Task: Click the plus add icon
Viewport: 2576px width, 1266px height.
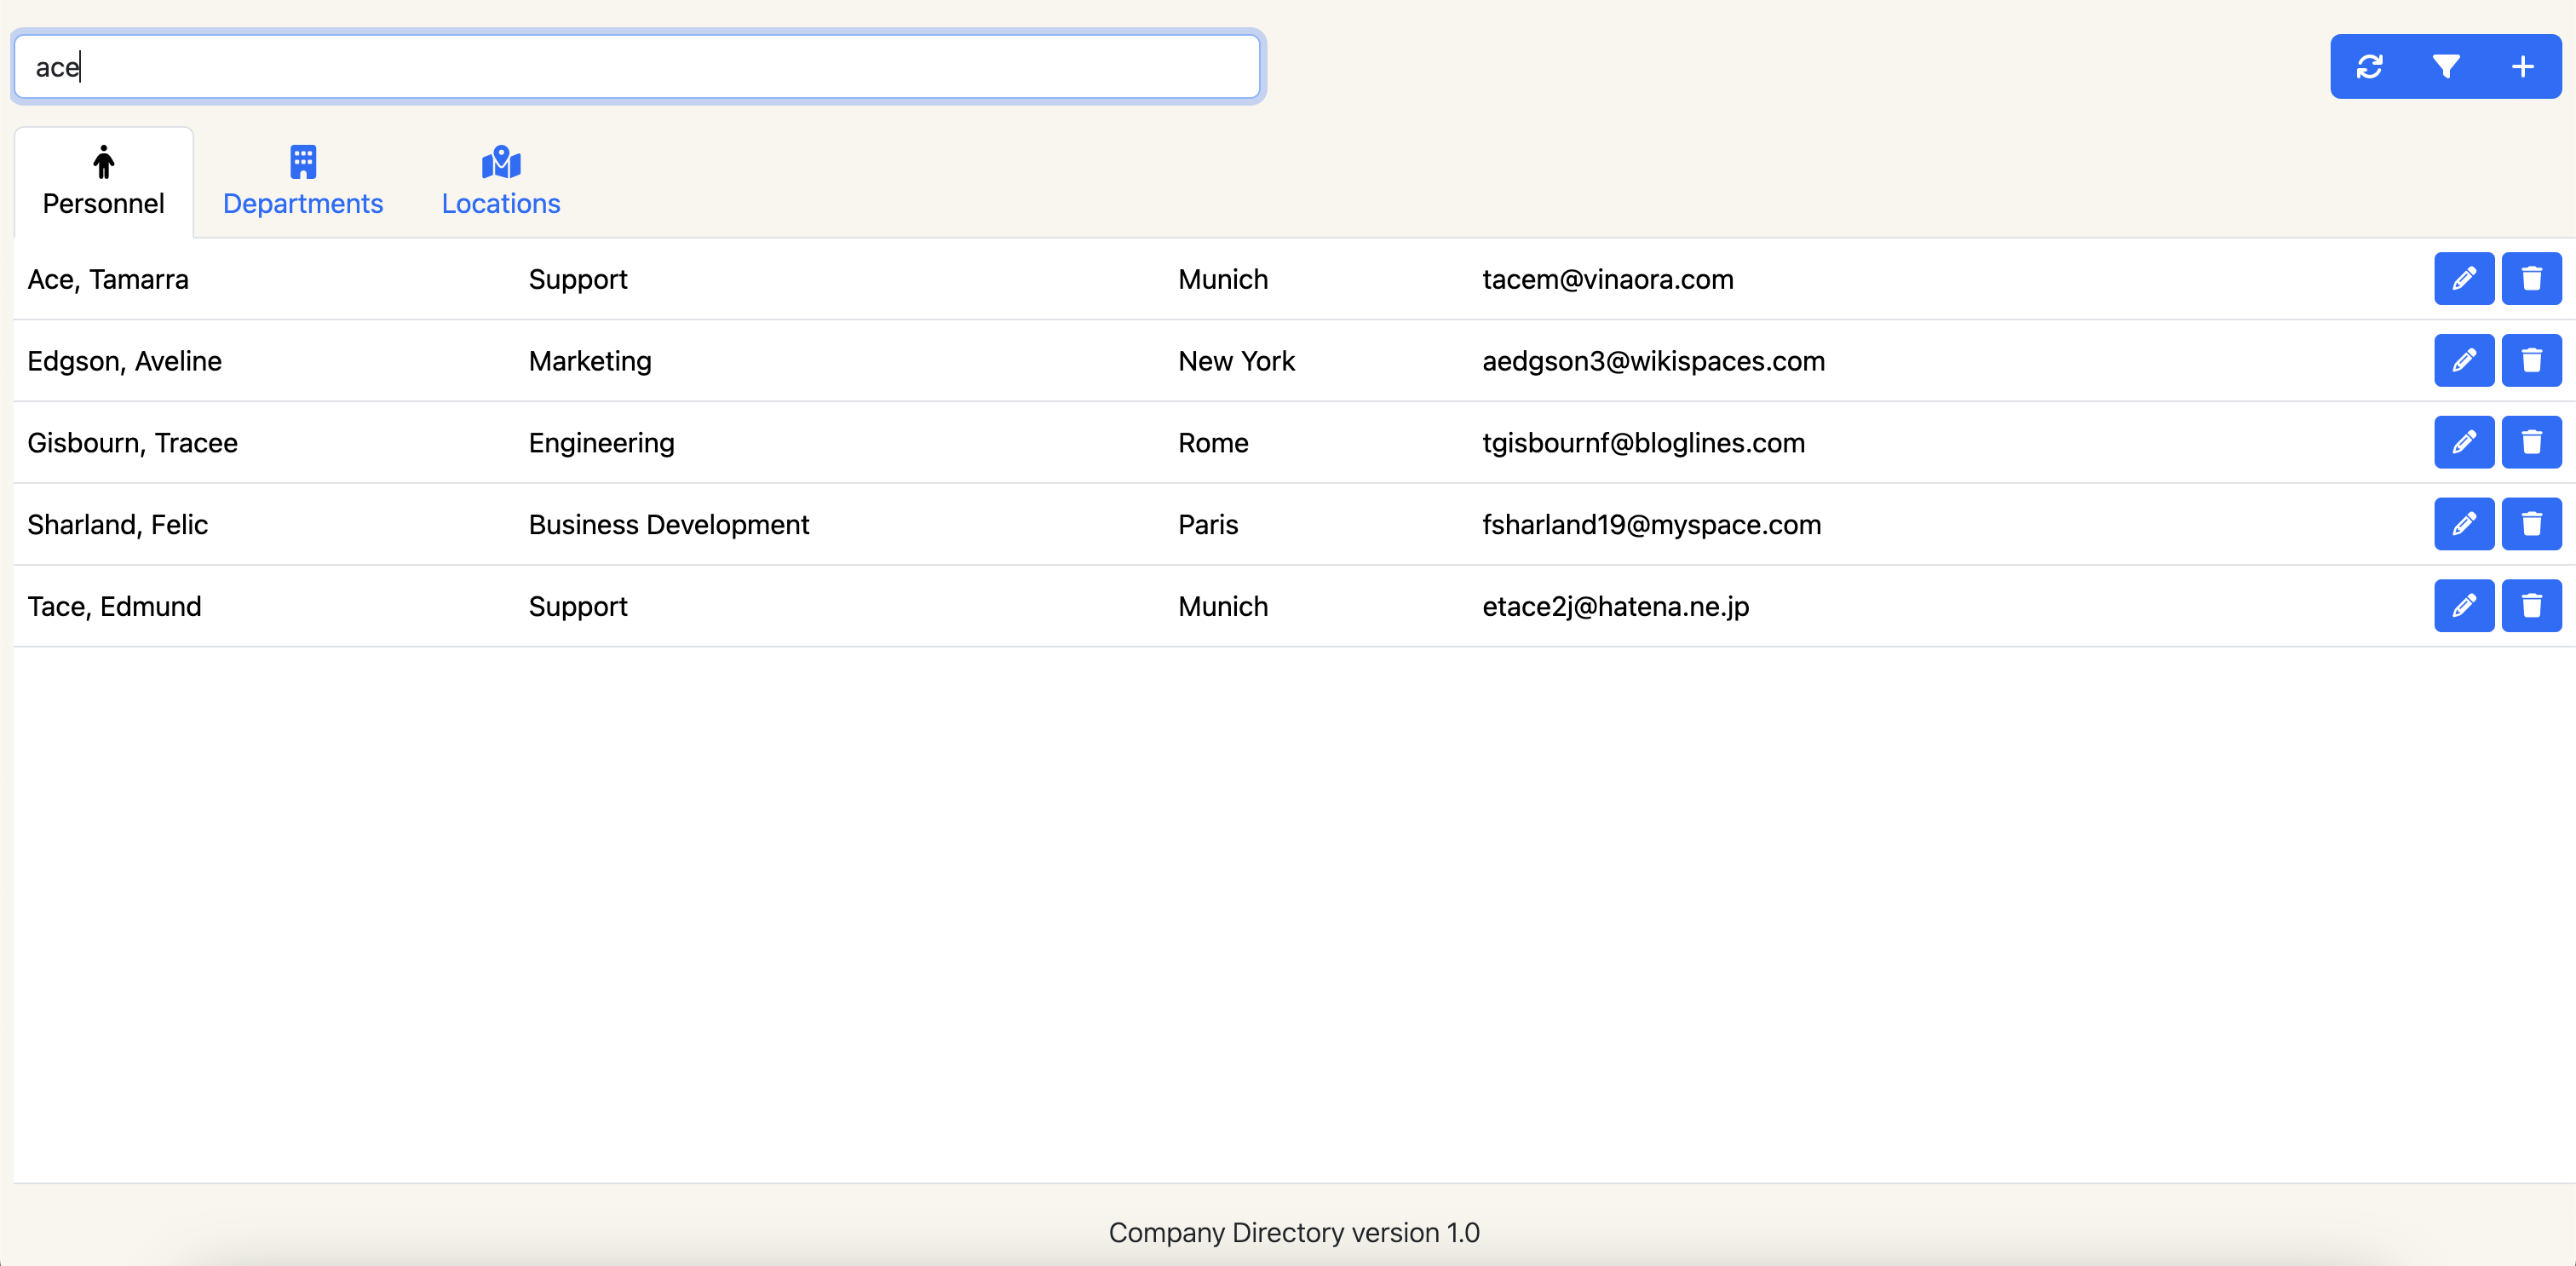Action: tap(2522, 67)
